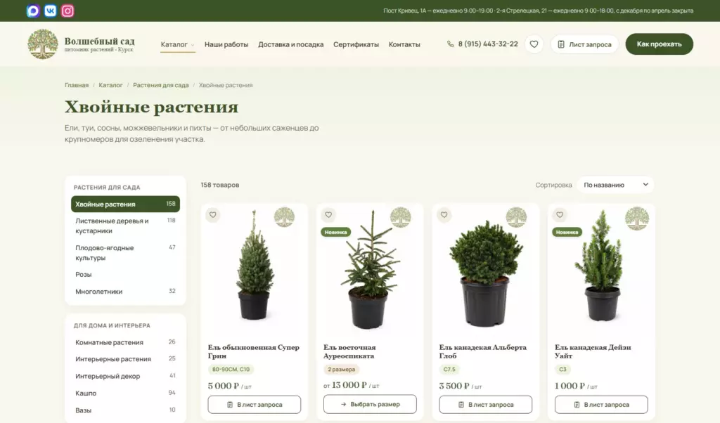The height and width of the screenshot is (423, 720).
Task: Expand the Каталог menu chevron
Action: (x=193, y=45)
